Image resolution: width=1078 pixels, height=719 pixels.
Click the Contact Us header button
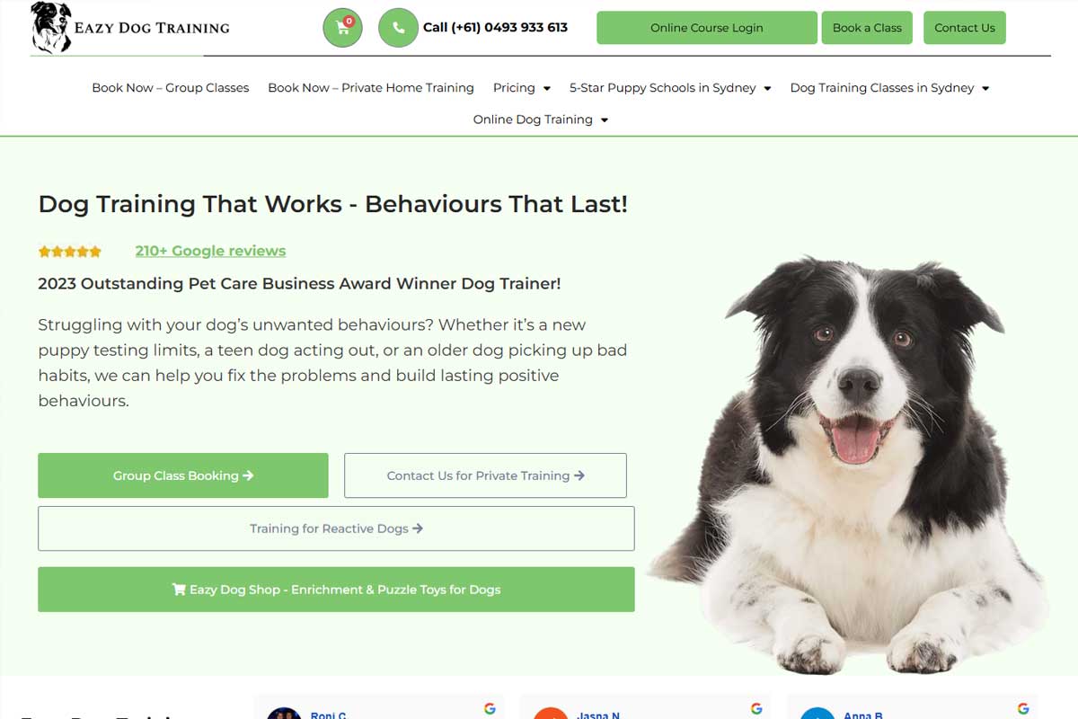(x=965, y=28)
